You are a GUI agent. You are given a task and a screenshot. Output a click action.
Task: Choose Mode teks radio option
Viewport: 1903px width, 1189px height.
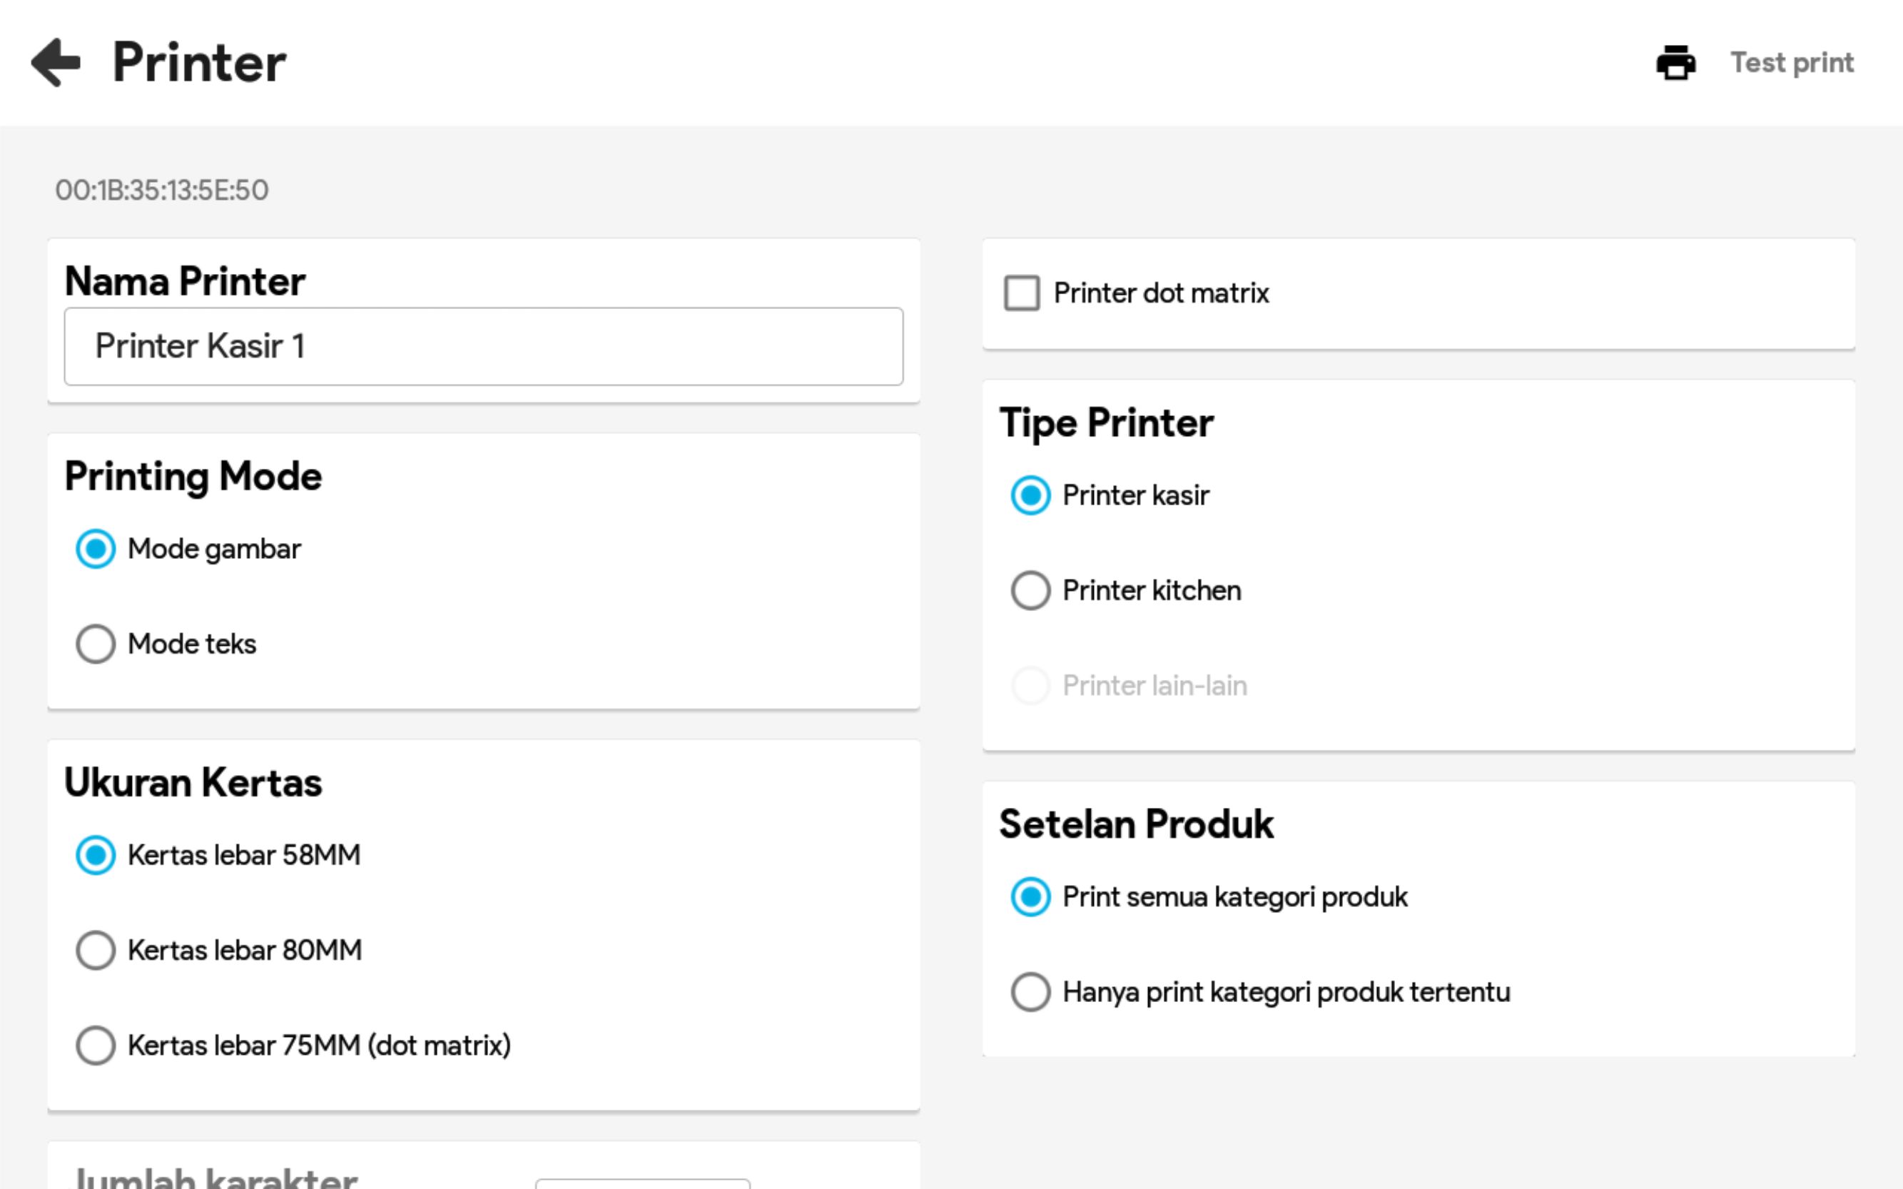pyautogui.click(x=96, y=644)
